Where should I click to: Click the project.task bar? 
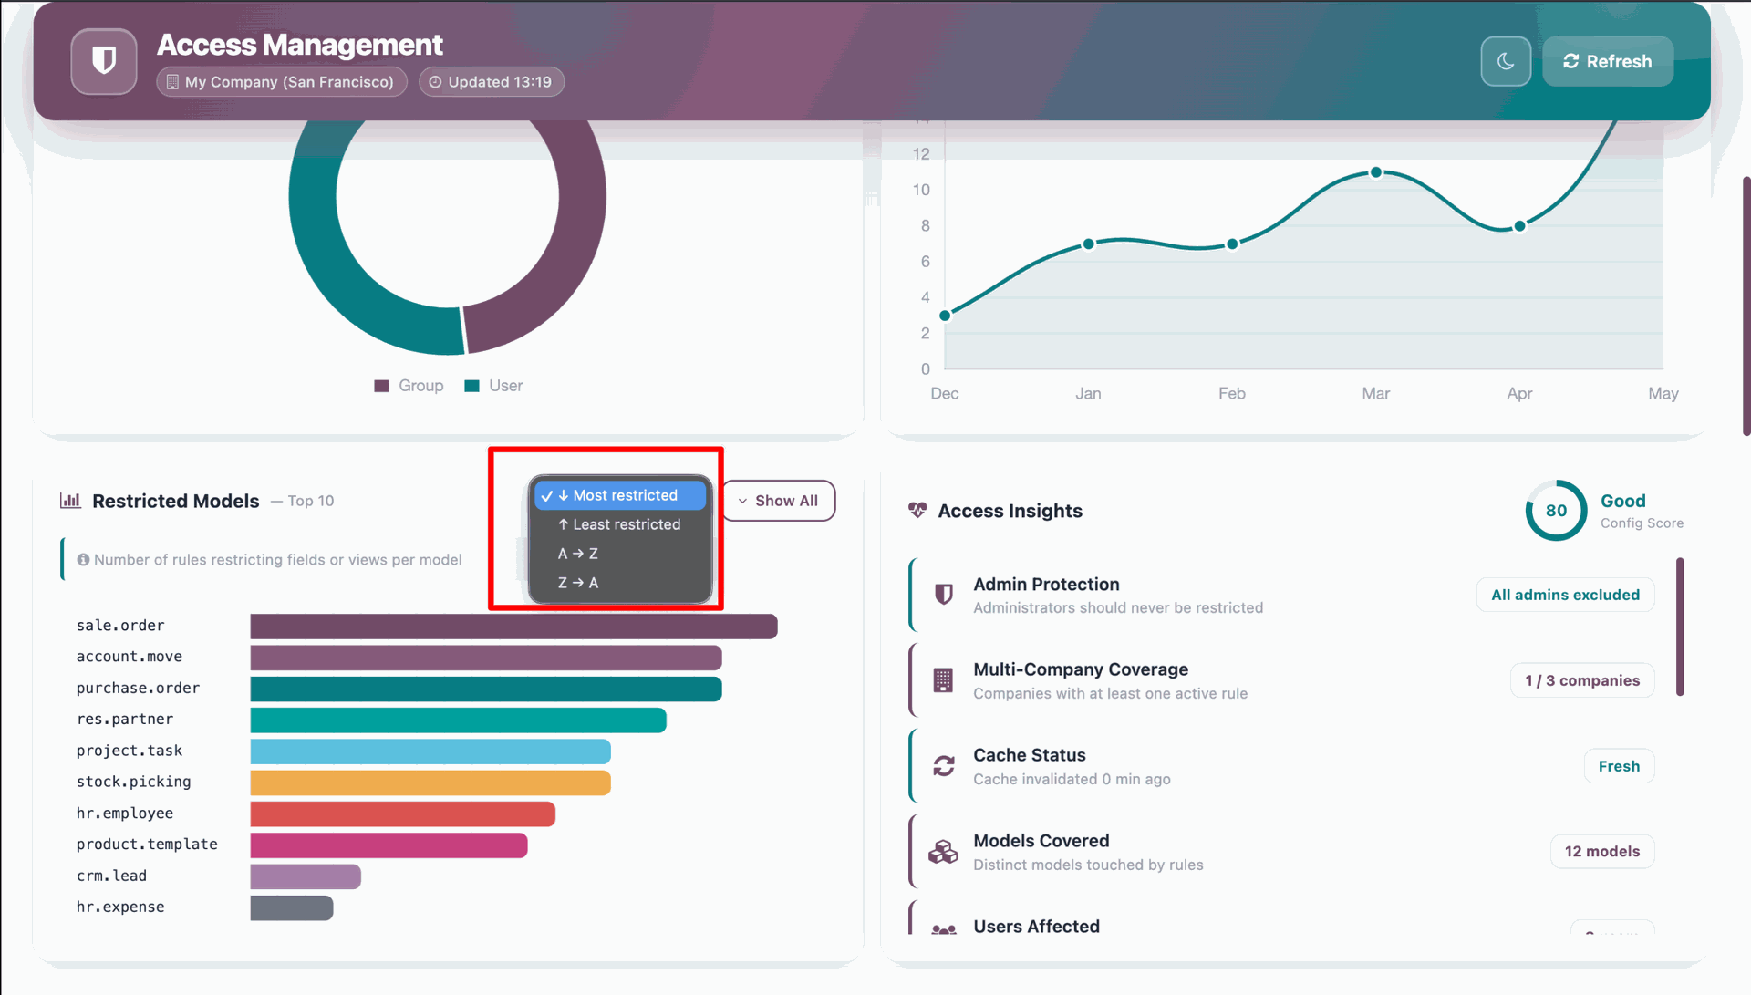tap(430, 751)
